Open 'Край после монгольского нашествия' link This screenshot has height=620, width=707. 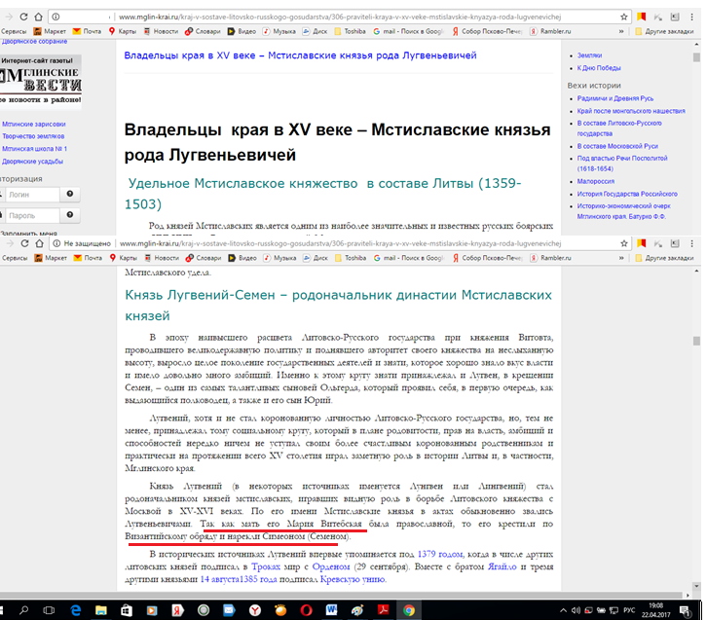(x=631, y=111)
